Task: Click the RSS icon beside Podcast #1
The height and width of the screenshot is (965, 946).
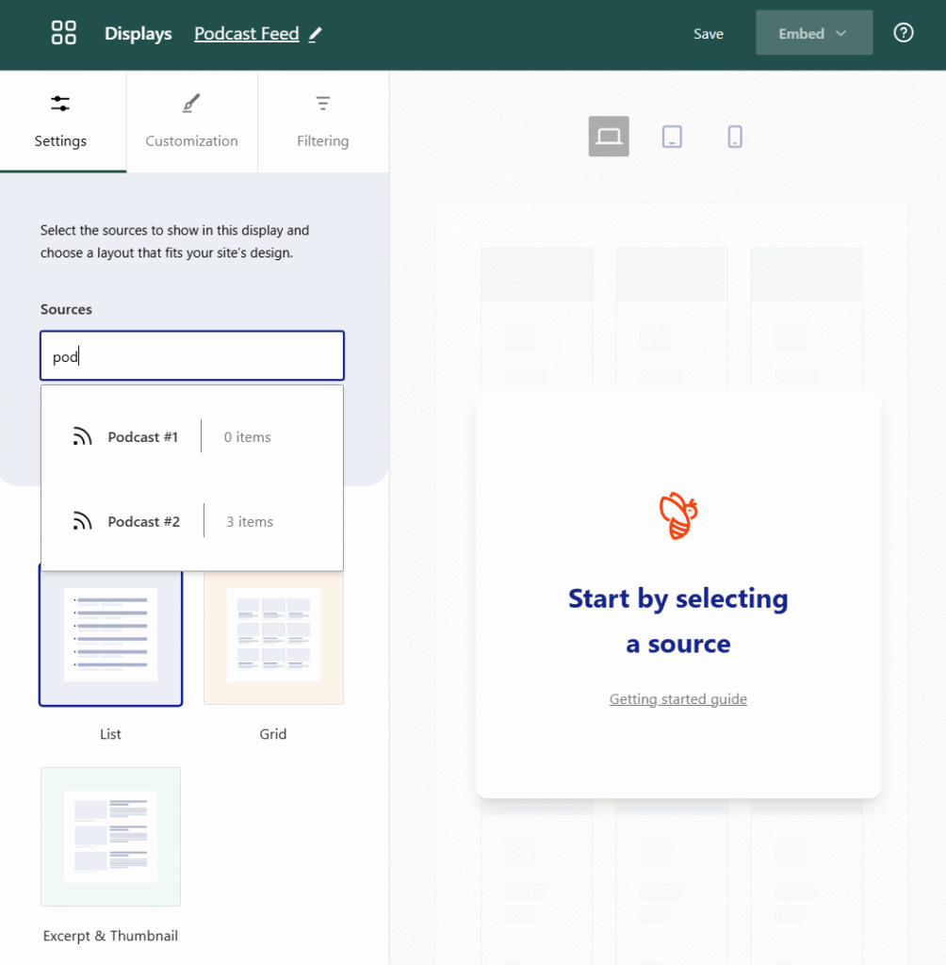Action: [x=83, y=436]
